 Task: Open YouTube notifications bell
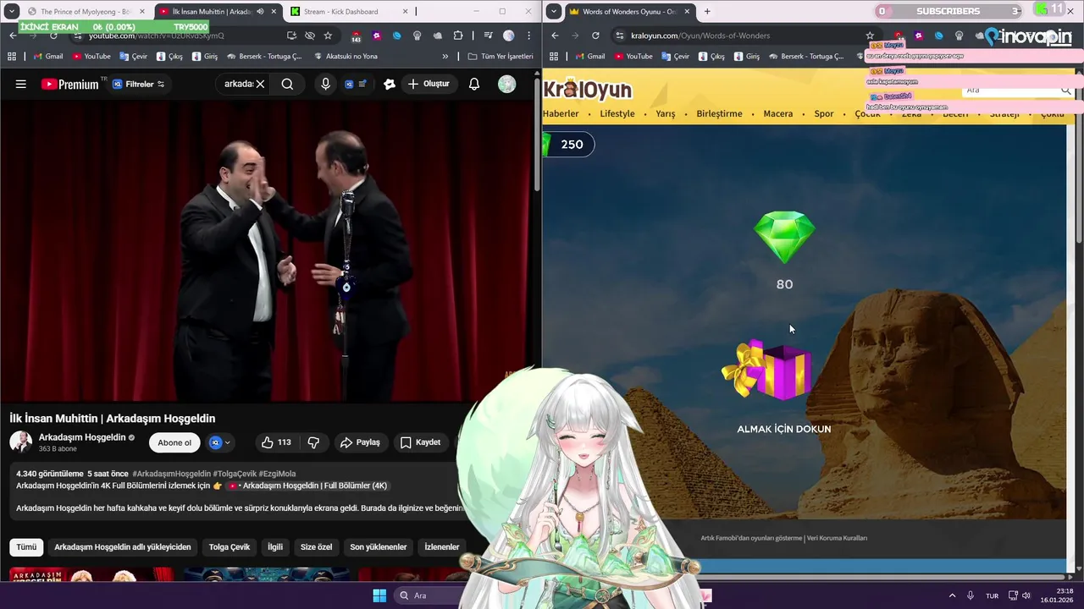click(x=474, y=84)
